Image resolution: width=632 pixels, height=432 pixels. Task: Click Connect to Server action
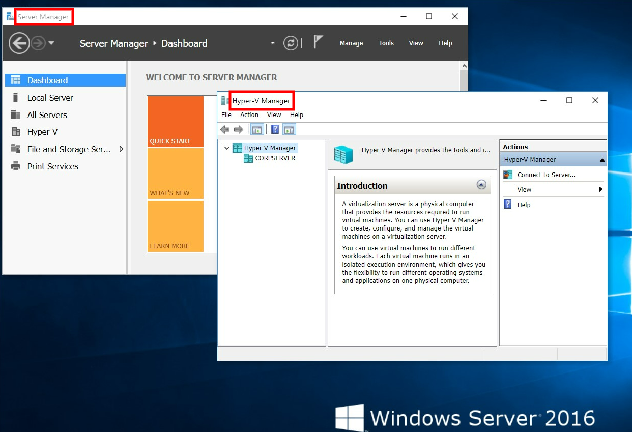tap(547, 175)
